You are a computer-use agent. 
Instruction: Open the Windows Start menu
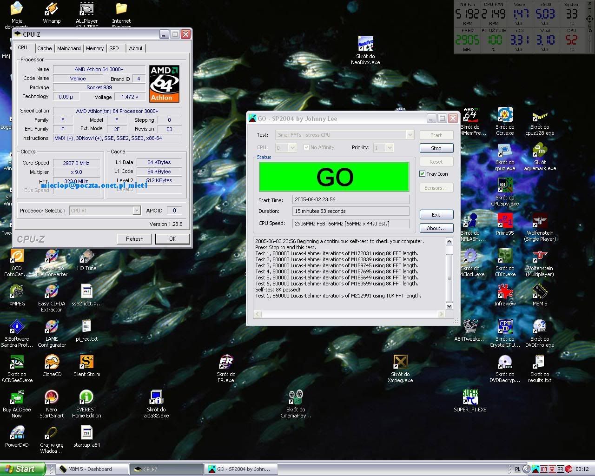pos(23,469)
